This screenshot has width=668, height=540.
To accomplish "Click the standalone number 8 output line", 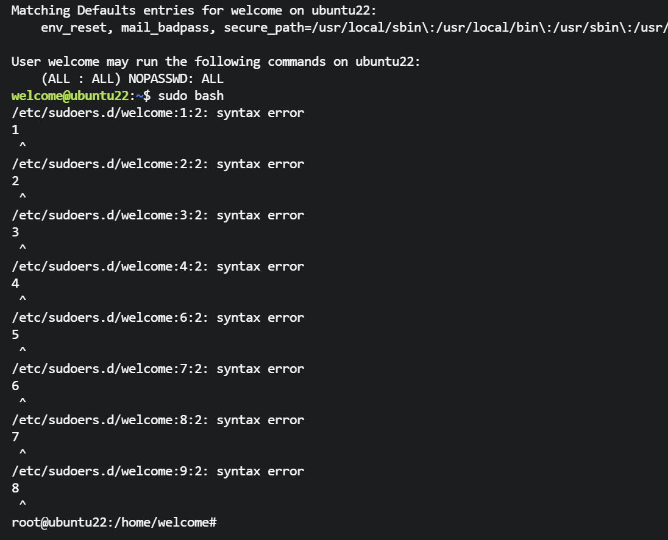I will (x=15, y=488).
